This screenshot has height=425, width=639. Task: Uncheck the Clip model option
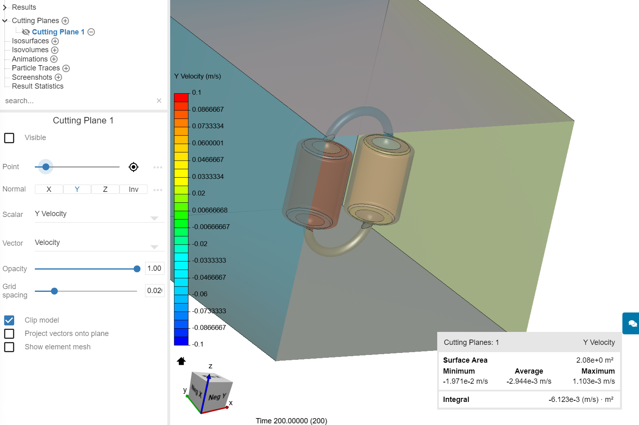(x=9, y=321)
